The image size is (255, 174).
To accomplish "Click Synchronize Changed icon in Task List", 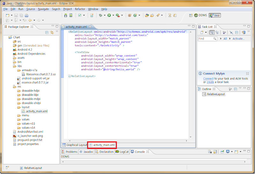I will pyautogui.click(x=244, y=33).
